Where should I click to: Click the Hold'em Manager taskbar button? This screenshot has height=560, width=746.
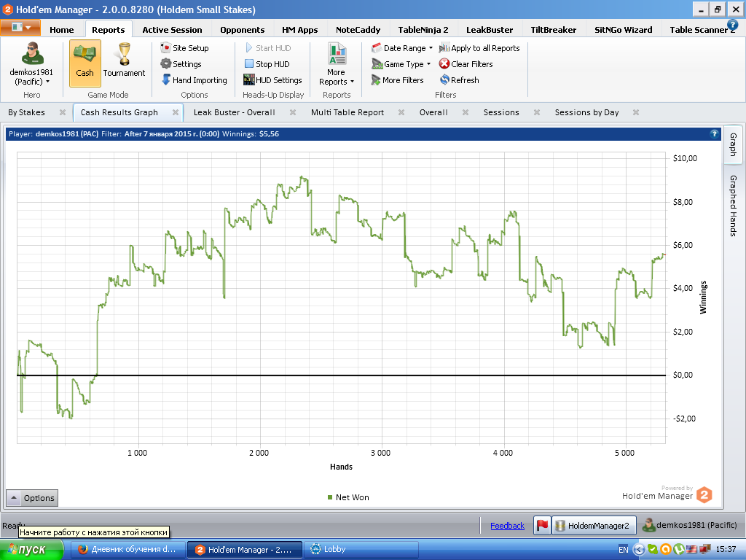click(245, 549)
